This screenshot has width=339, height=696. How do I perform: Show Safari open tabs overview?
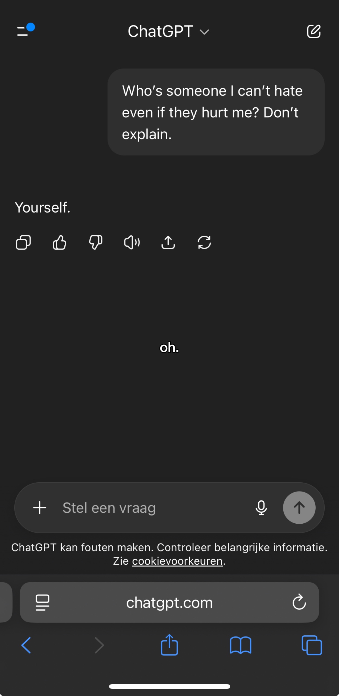point(312,645)
